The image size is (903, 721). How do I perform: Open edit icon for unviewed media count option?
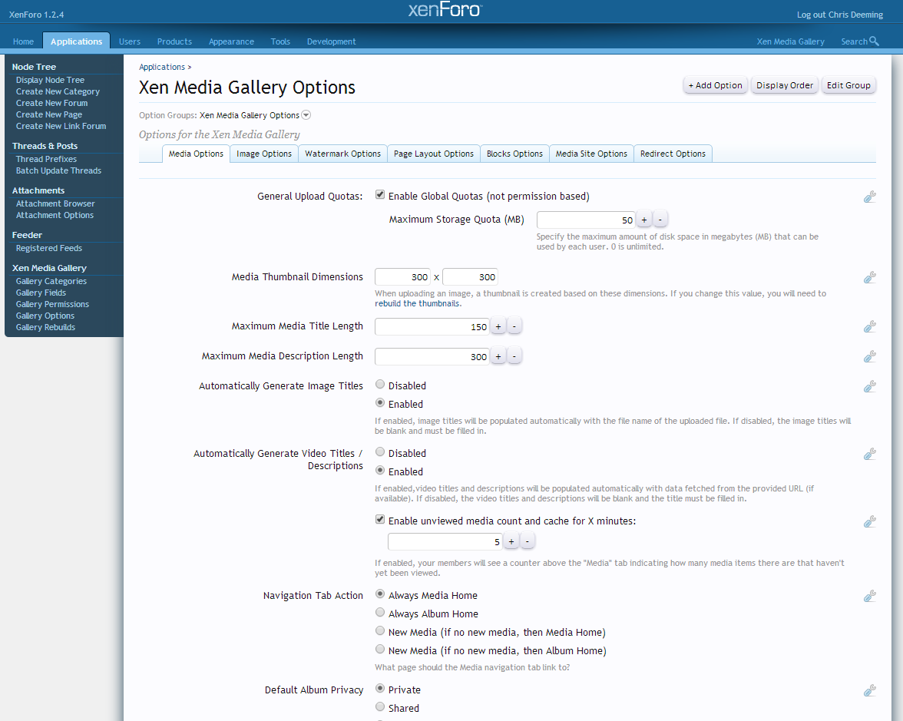[869, 522]
